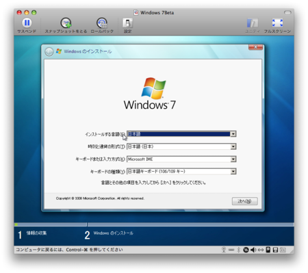The width and height of the screenshot is (308, 273).
Task: Click the round back arrow in the installer window
Action: (49, 52)
